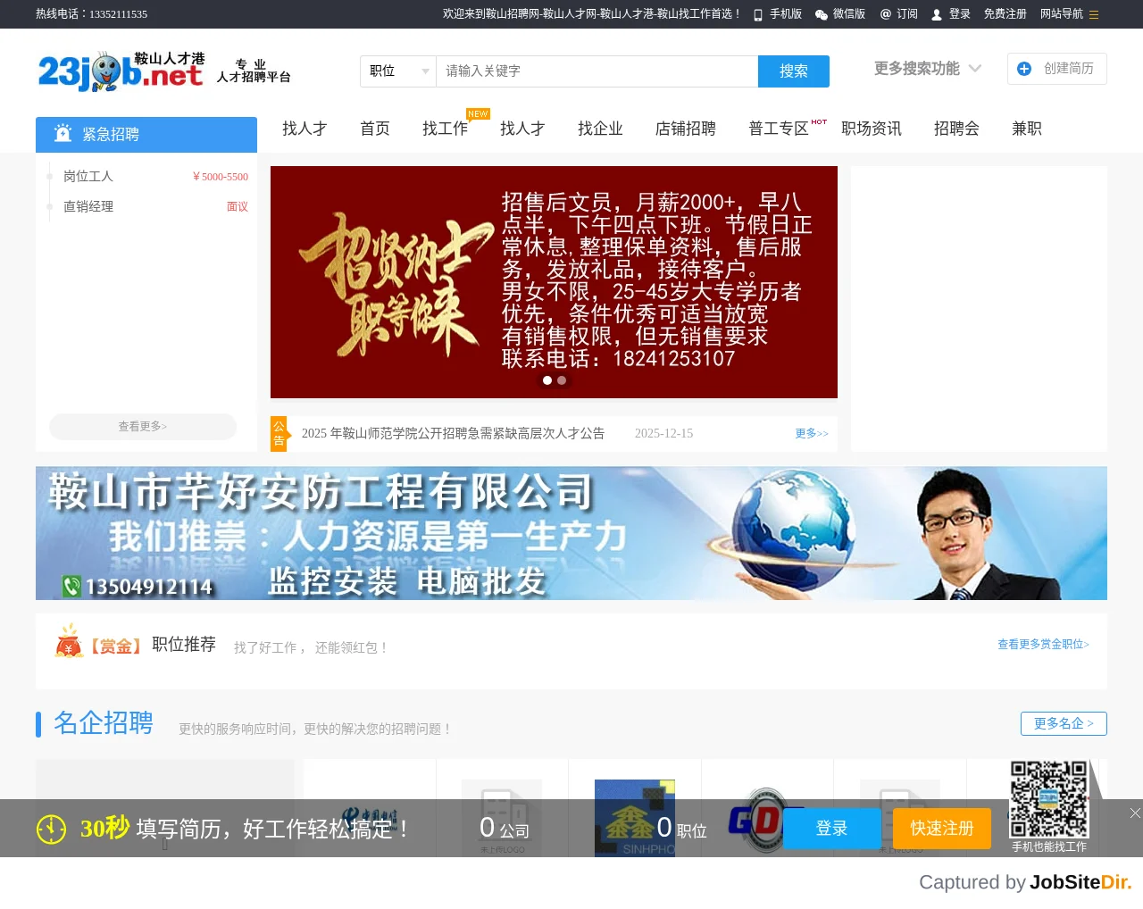
Task: Click the blue 登录 button in bottom banner
Action: coord(831,829)
